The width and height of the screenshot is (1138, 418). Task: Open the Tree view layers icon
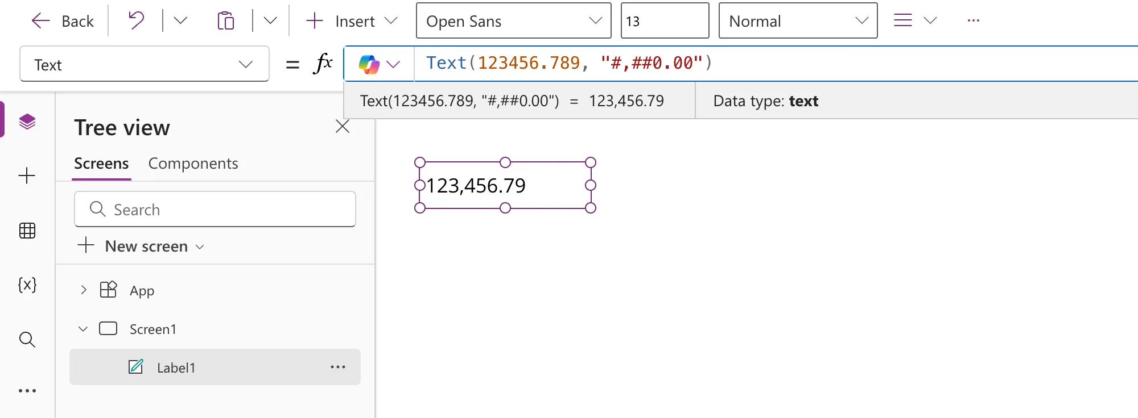(x=27, y=121)
